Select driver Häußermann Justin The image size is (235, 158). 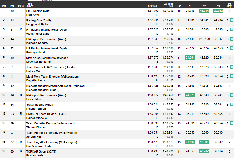(39, 146)
